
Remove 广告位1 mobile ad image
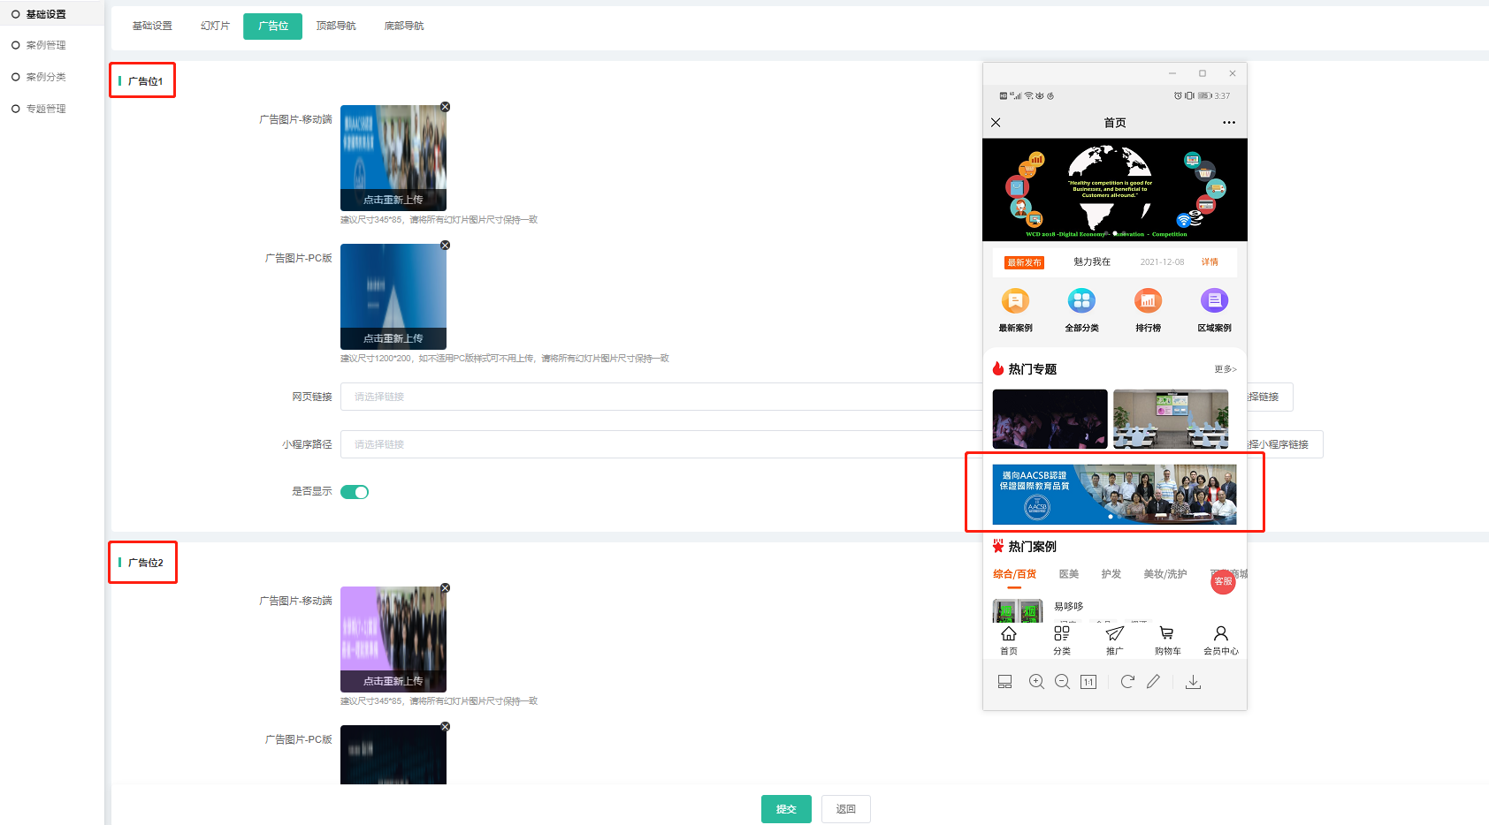click(446, 107)
